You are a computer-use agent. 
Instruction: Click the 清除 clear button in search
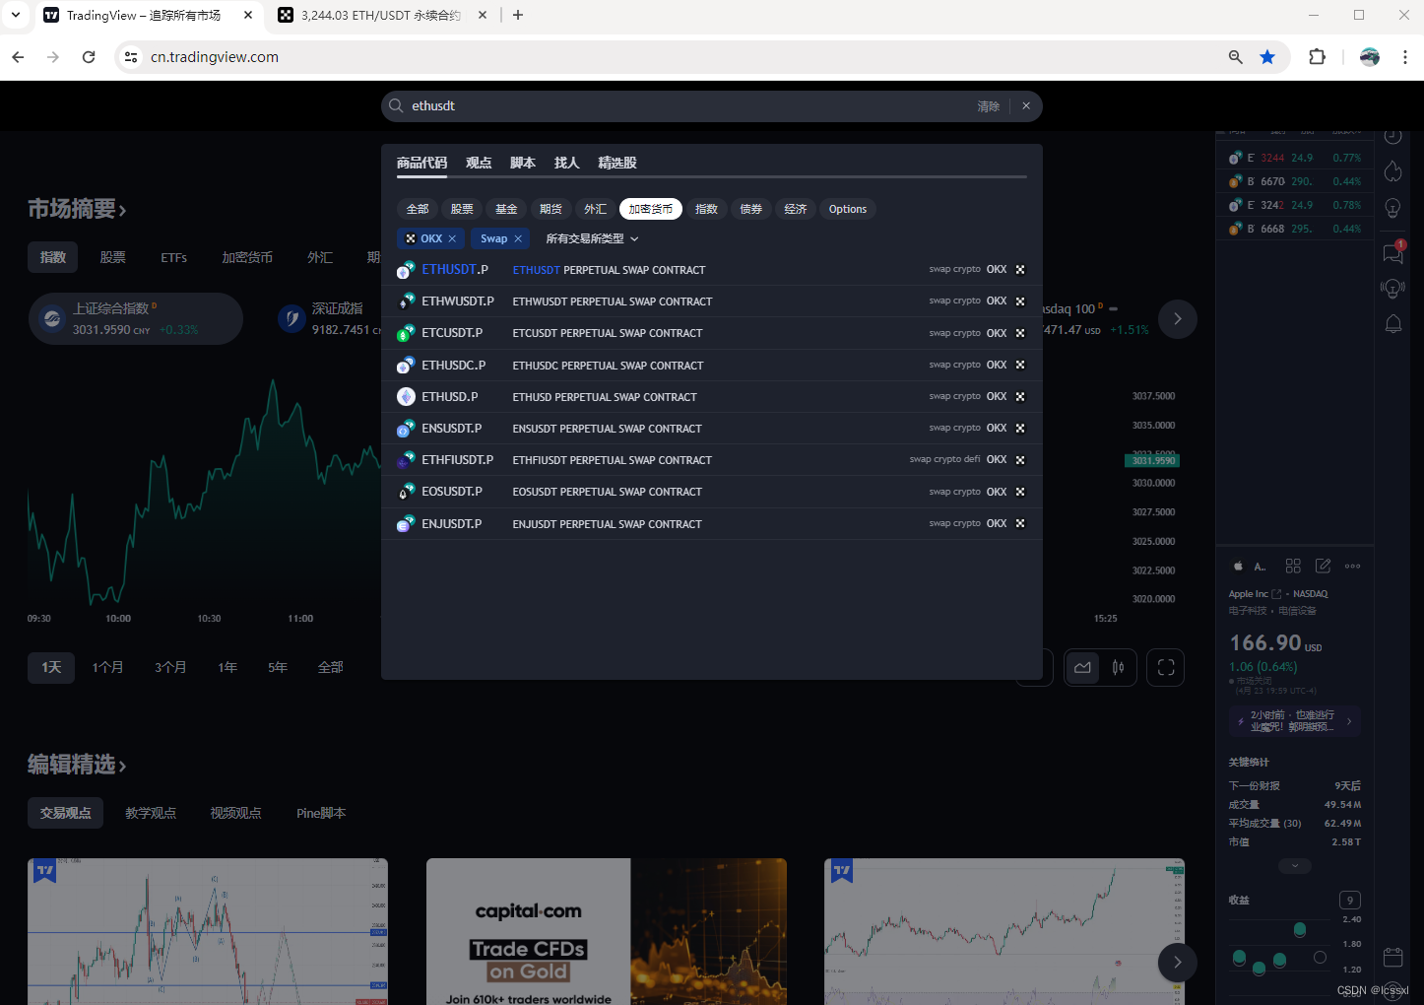pos(989,106)
